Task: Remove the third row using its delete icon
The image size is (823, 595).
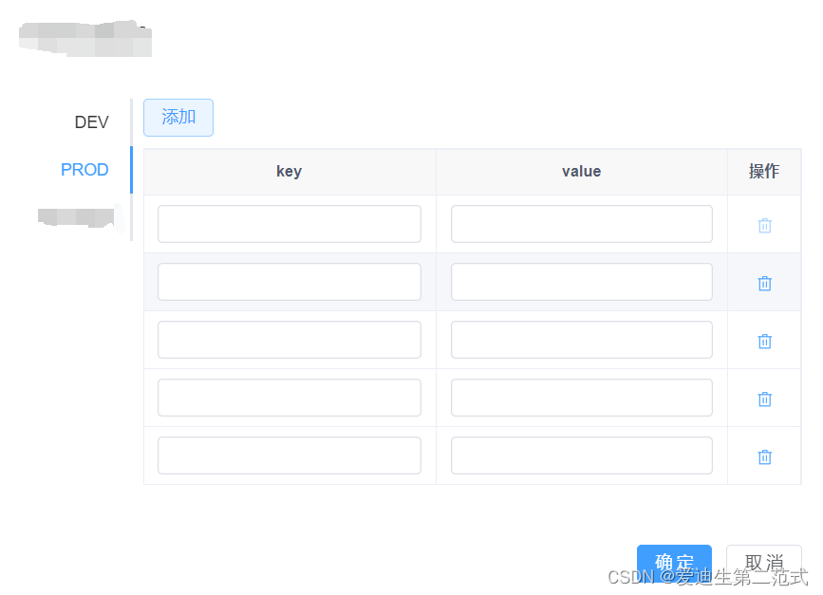Action: 764,340
